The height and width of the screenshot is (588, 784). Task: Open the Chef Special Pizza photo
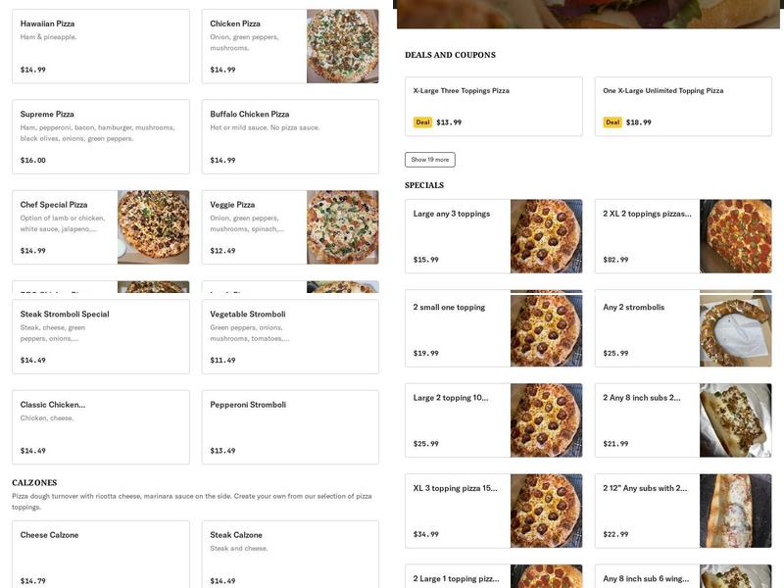coord(153,227)
